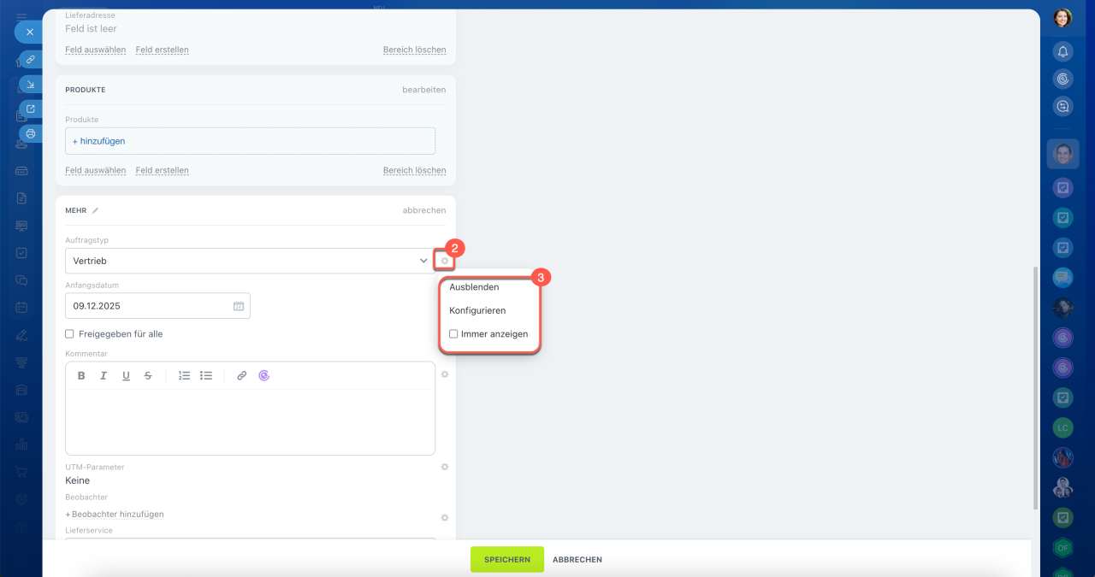The image size is (1095, 577).
Task: Minimize panel using the down-arrow tab
Action: [31, 84]
